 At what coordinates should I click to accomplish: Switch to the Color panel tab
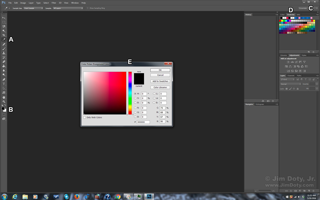pyautogui.click(x=283, y=15)
